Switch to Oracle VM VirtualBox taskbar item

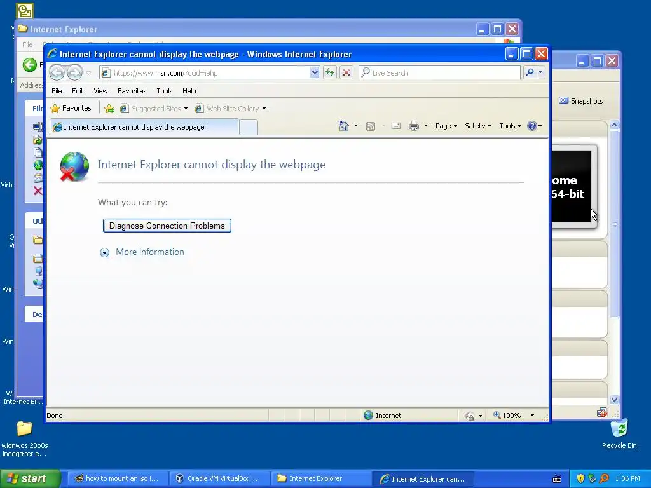(220, 478)
